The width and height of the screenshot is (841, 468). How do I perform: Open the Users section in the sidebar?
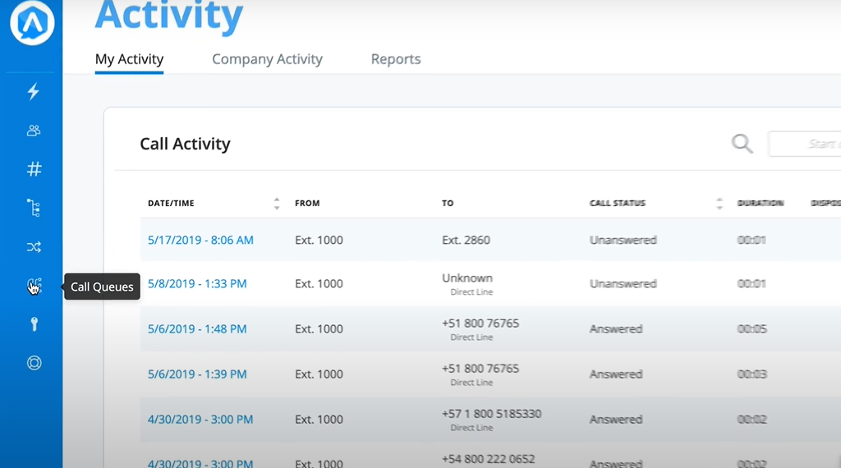click(x=34, y=131)
